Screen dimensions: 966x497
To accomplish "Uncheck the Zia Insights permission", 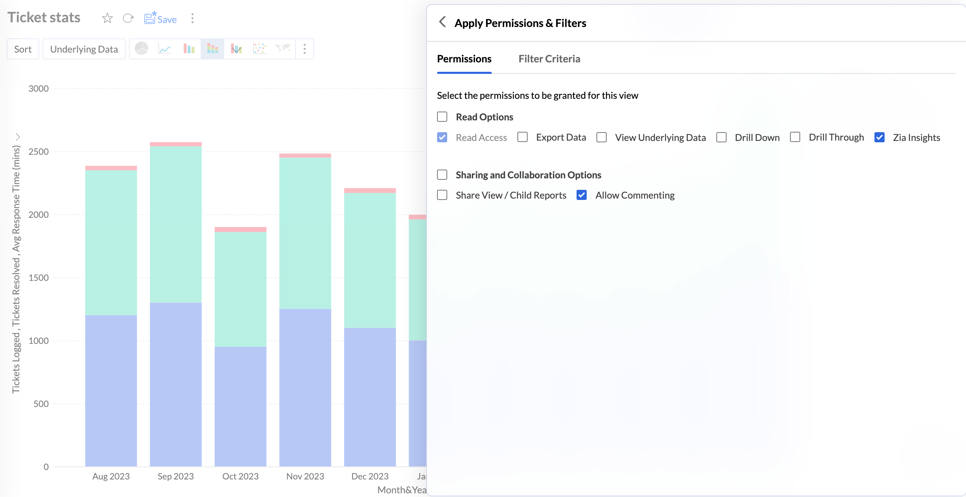I will click(880, 137).
